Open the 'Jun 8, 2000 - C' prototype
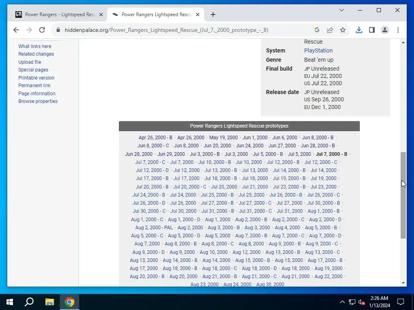 click(153, 145)
